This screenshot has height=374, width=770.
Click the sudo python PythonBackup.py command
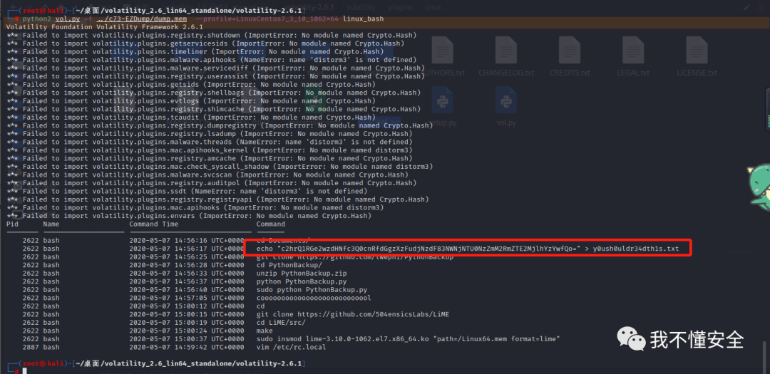(312, 289)
